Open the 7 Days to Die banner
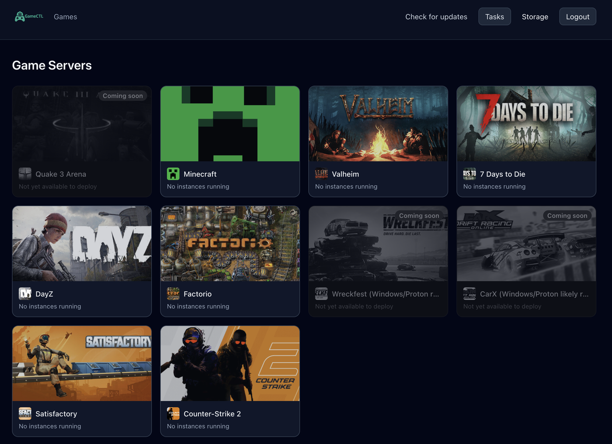612x444 pixels. click(526, 124)
